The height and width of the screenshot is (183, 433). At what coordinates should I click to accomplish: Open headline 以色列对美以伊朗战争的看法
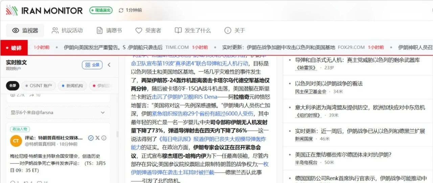[x=328, y=84]
